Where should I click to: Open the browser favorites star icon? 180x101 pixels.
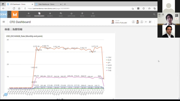click(x=149, y=8)
